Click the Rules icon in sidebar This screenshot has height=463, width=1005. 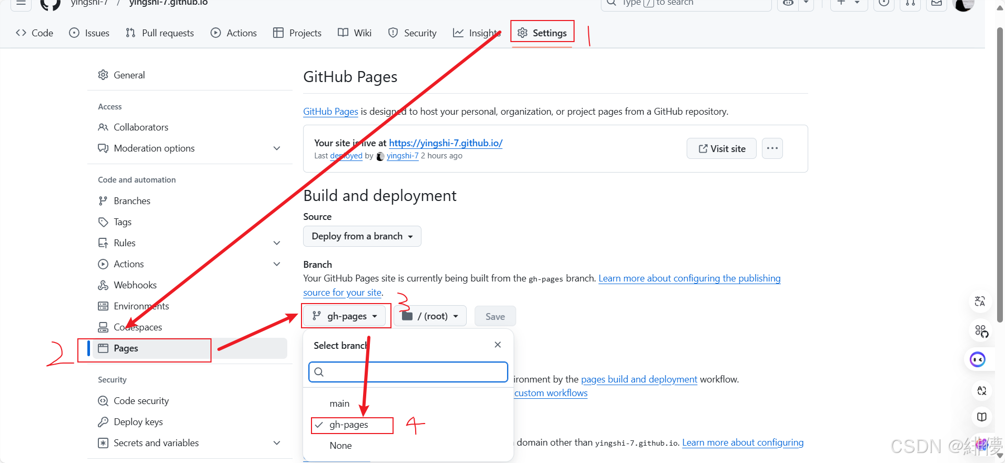[103, 243]
